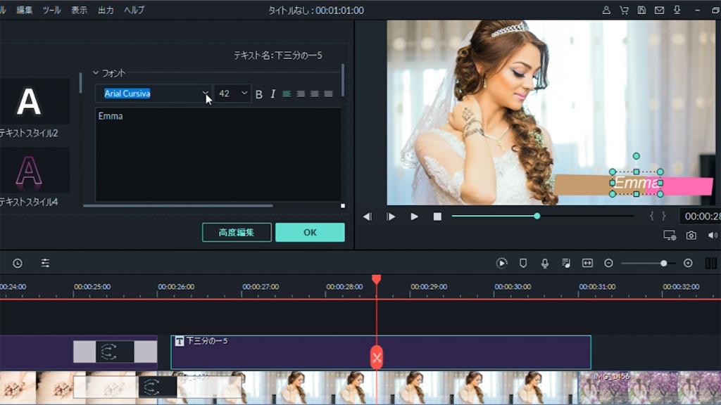The image size is (721, 405).
Task: Click the OK button
Action: pyautogui.click(x=310, y=233)
